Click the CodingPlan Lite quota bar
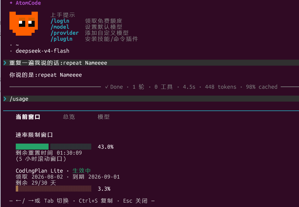Image resolution: width=299 pixels, height=207 pixels. coord(53,188)
